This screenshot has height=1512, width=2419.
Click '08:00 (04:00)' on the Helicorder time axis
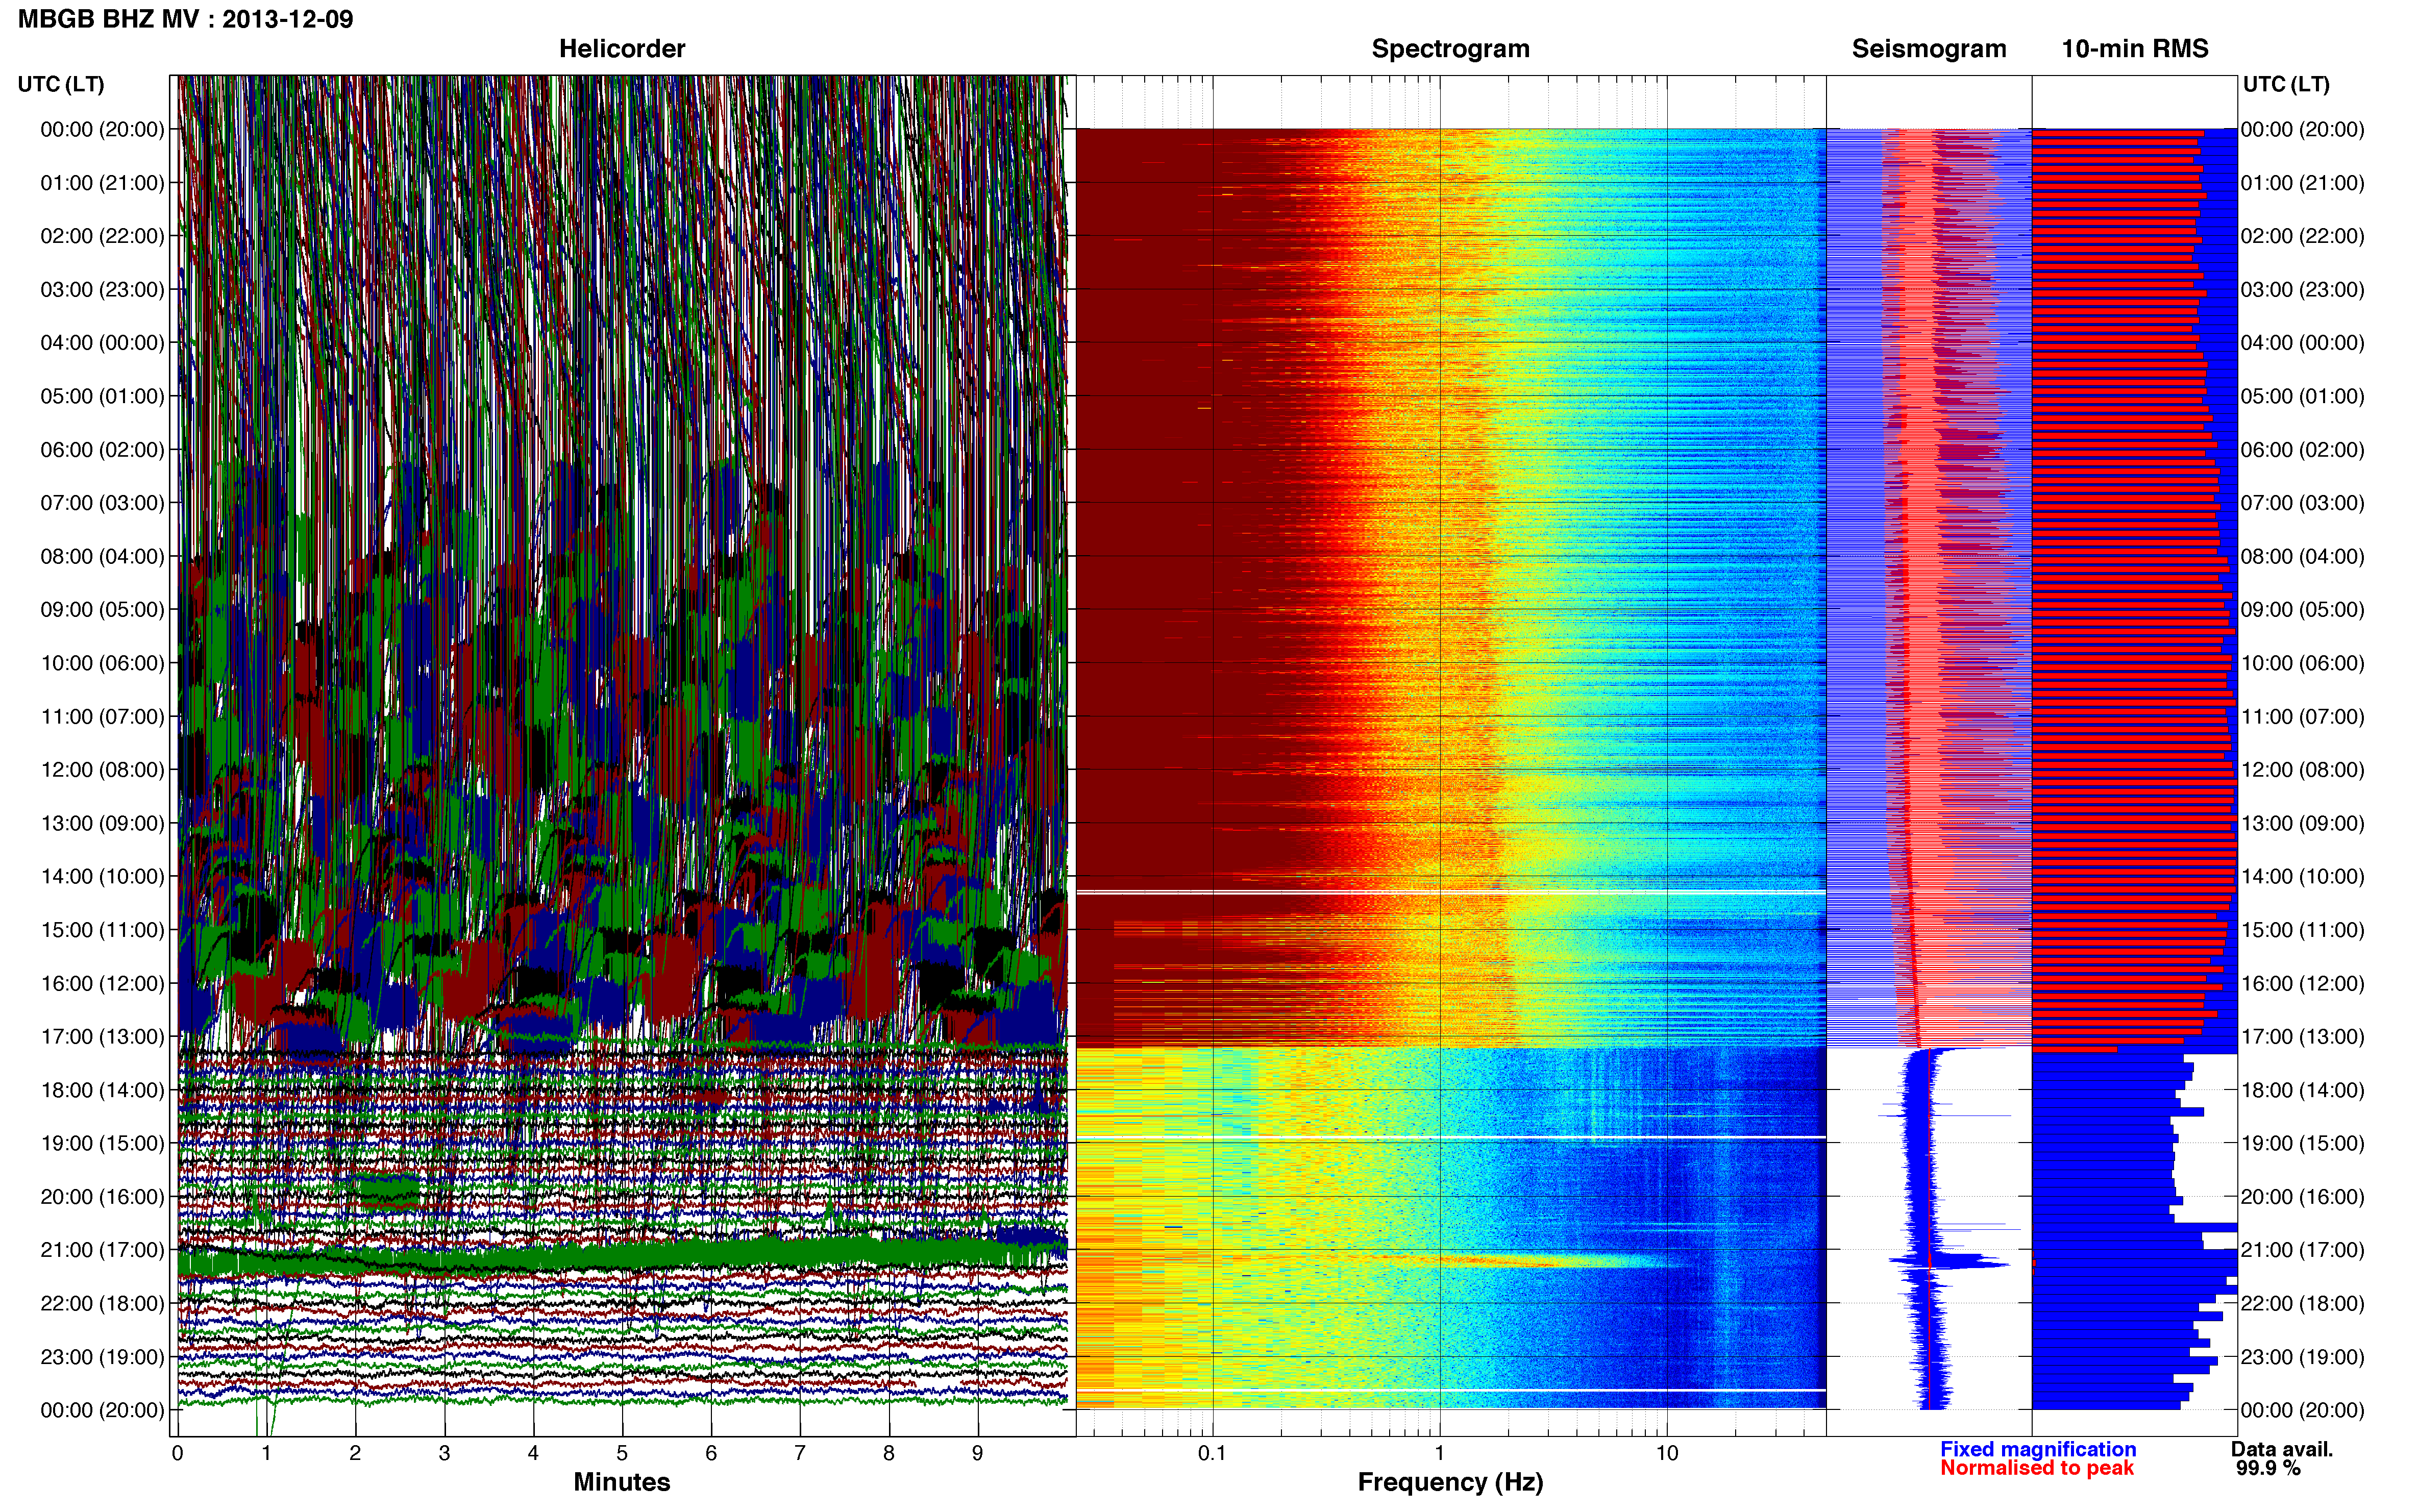[x=102, y=556]
